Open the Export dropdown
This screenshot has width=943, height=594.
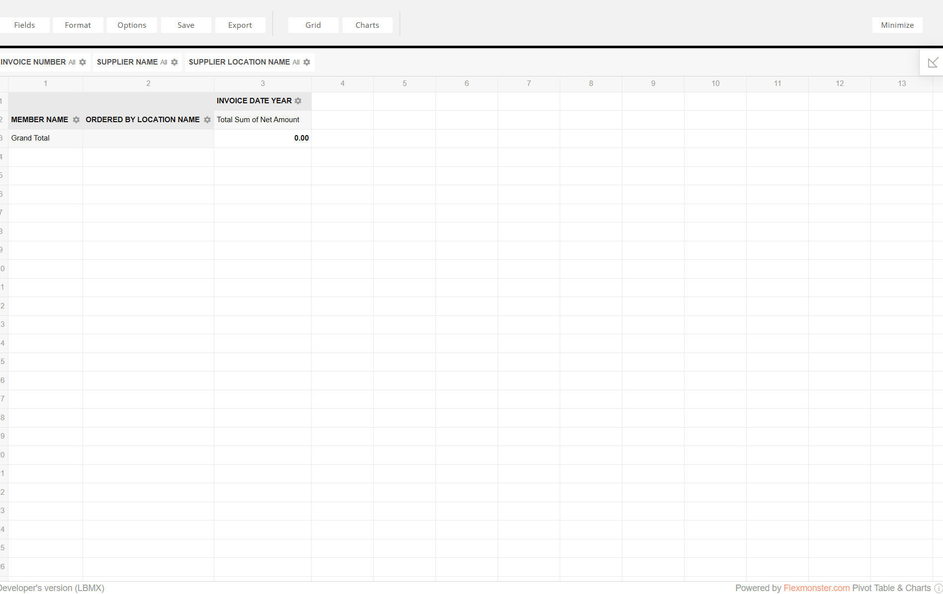point(240,25)
